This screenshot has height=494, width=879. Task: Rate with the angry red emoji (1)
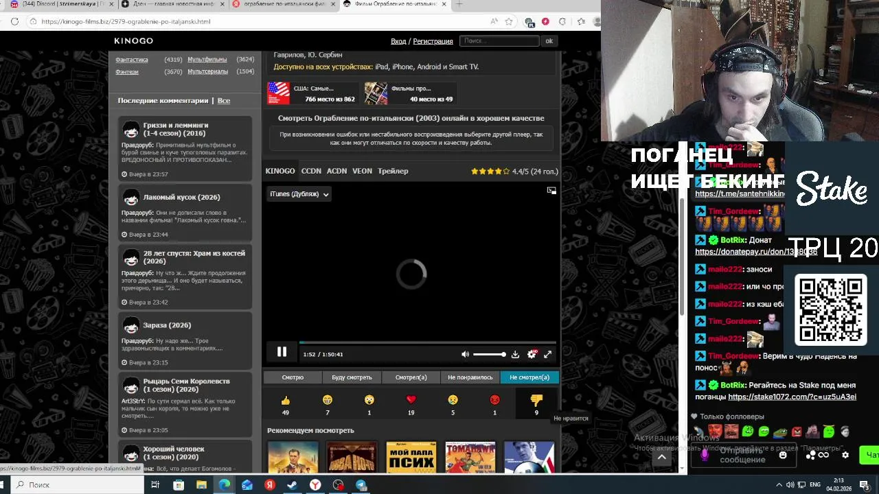(x=494, y=400)
